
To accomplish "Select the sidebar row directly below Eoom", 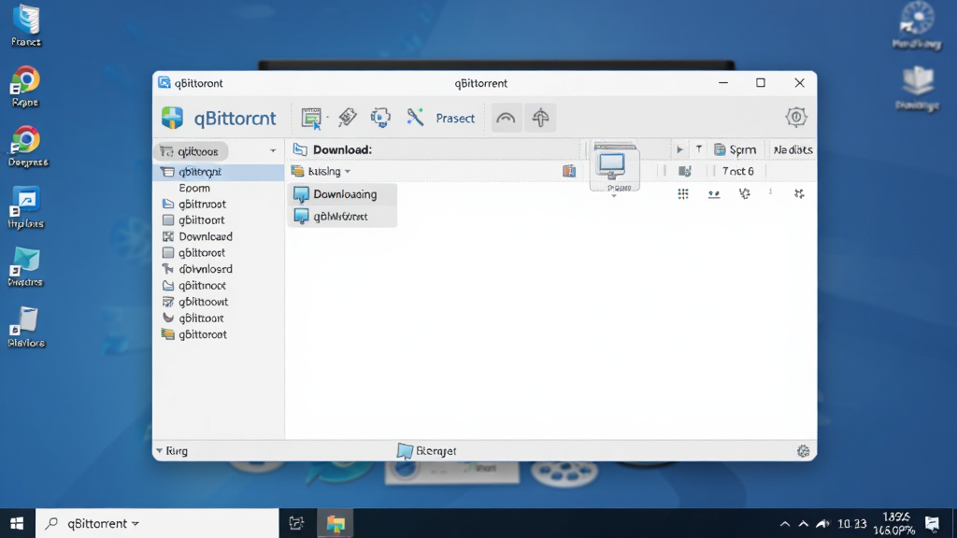I will (194, 205).
